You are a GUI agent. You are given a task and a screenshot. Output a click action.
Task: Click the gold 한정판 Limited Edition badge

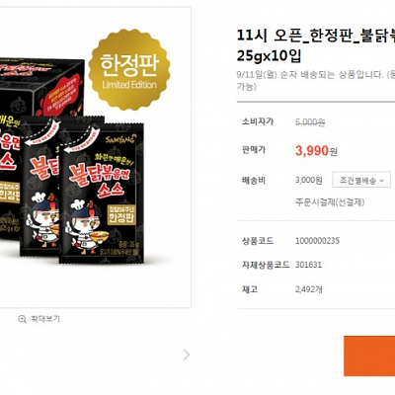(129, 69)
